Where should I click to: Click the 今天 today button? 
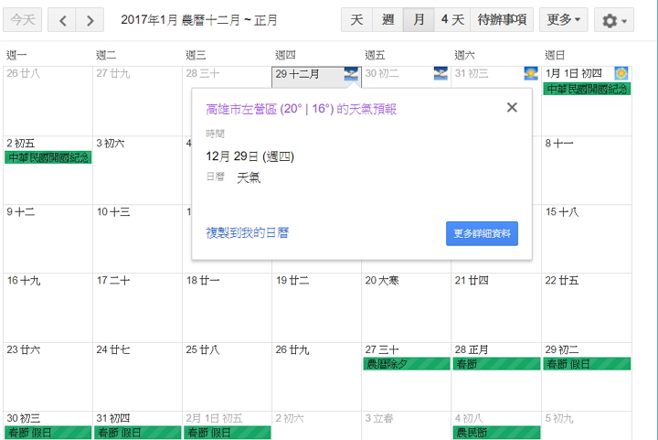pos(23,19)
